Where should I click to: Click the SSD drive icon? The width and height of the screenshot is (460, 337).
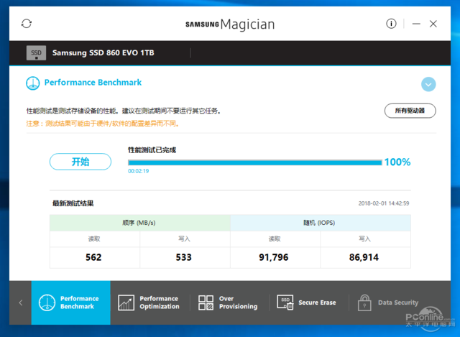[36, 52]
